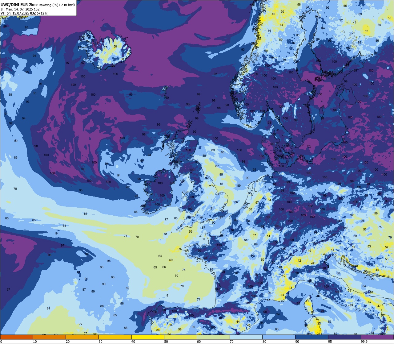Click the purple above-99.9 legend swatch

[x=377, y=337]
